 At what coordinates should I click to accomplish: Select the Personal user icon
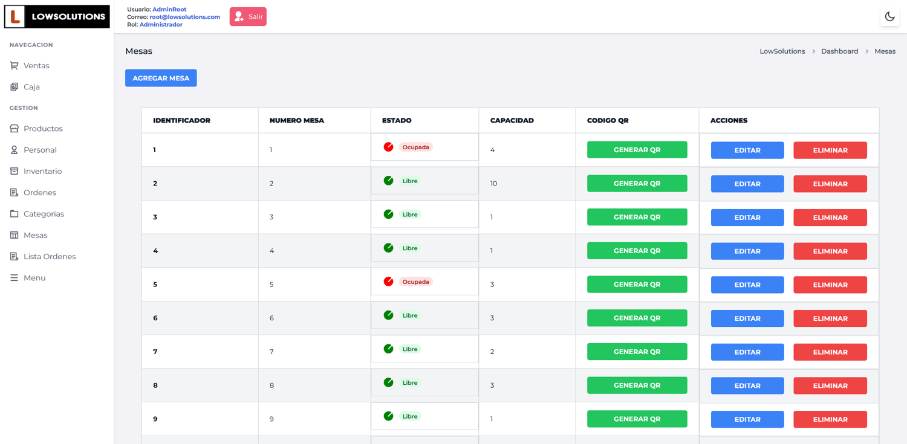[14, 150]
